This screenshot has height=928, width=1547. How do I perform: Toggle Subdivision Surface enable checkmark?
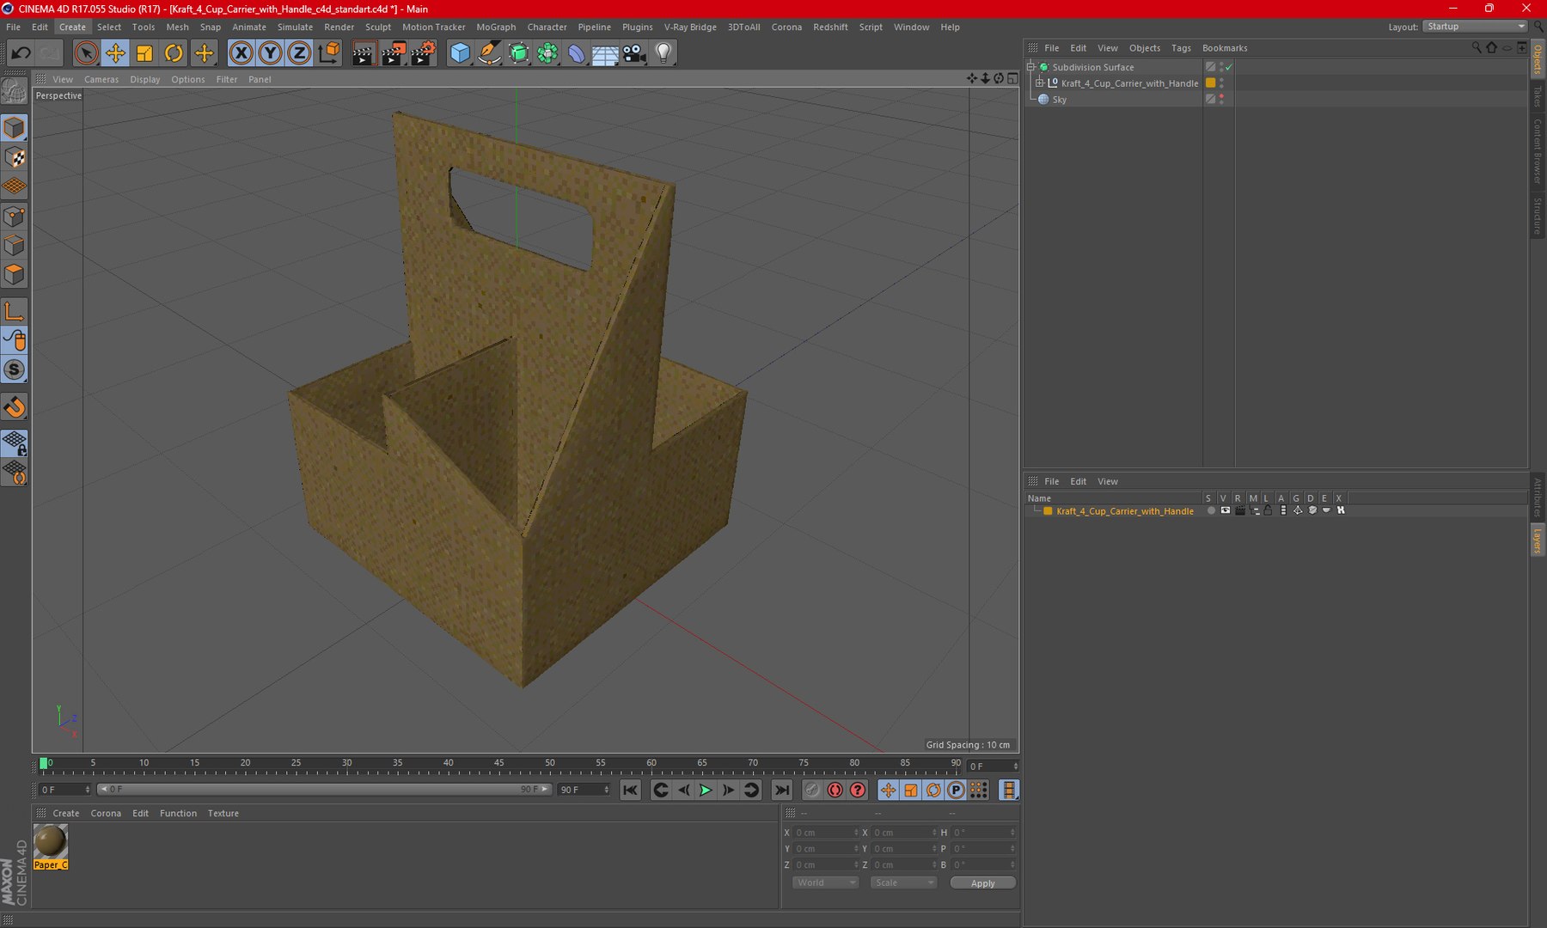pos(1229,67)
